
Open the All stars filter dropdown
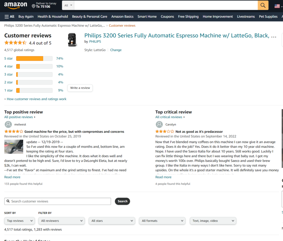112,221
